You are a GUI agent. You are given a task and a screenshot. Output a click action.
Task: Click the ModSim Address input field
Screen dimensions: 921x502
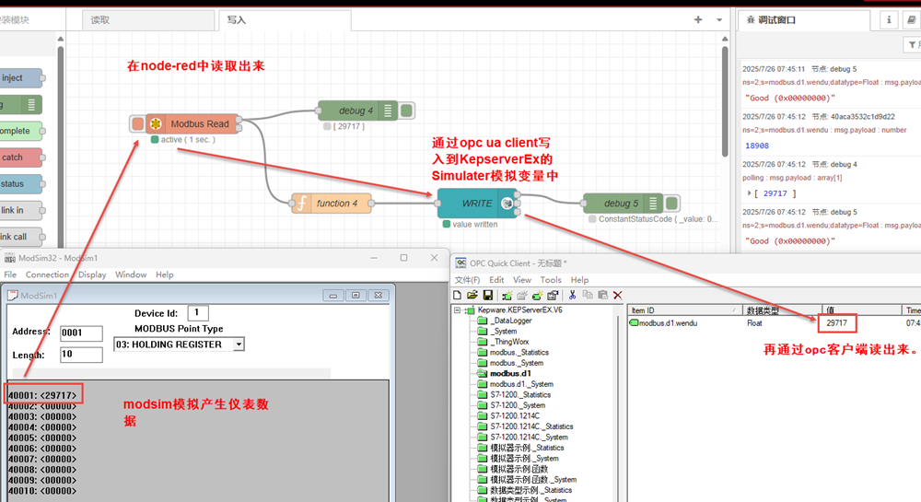click(x=81, y=333)
